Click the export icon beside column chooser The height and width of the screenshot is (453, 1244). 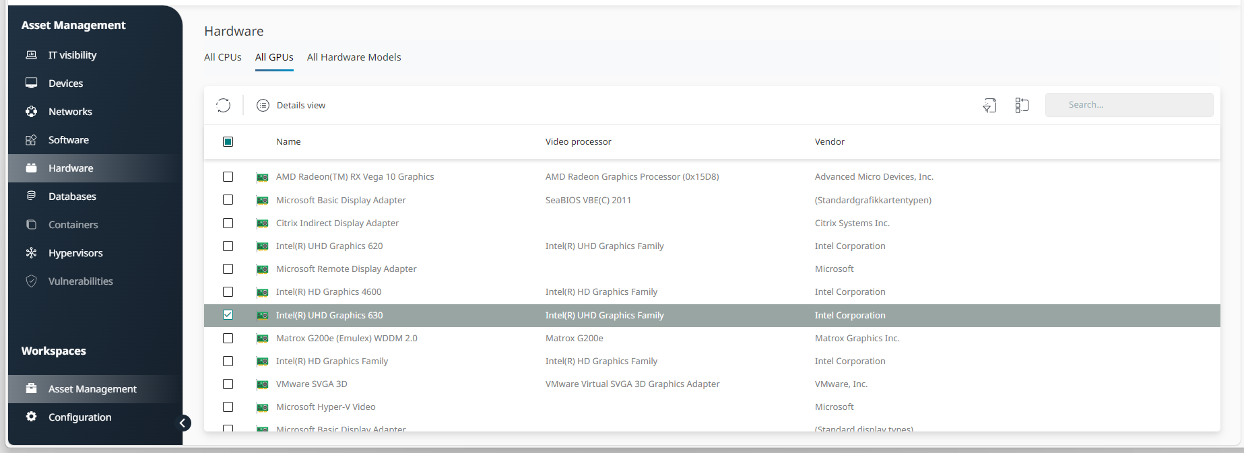pyautogui.click(x=989, y=105)
